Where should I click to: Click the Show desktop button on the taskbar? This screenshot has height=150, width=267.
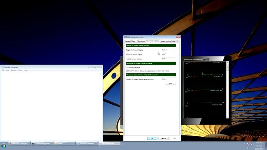[x=266, y=146]
